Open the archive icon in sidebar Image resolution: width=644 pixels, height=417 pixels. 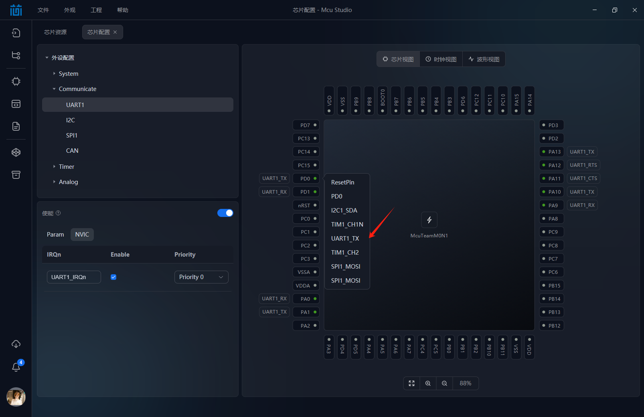[16, 175]
